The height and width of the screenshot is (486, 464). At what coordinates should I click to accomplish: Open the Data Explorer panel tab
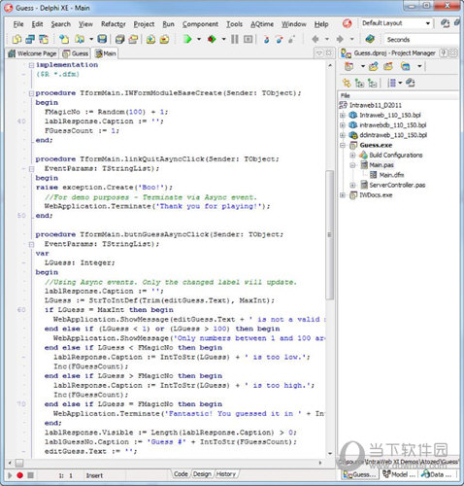click(436, 474)
